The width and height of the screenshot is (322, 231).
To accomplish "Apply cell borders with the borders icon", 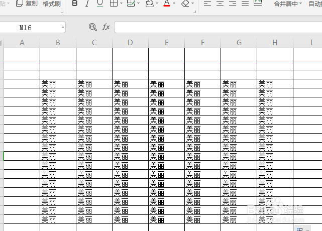I will [x=114, y=3].
